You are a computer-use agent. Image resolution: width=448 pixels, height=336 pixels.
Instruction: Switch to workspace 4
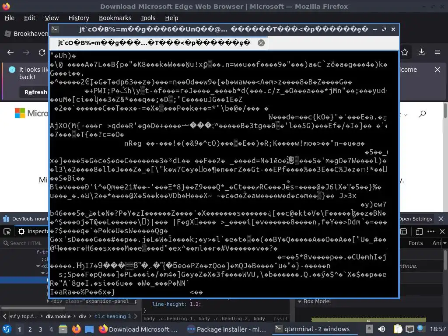tap(51, 329)
